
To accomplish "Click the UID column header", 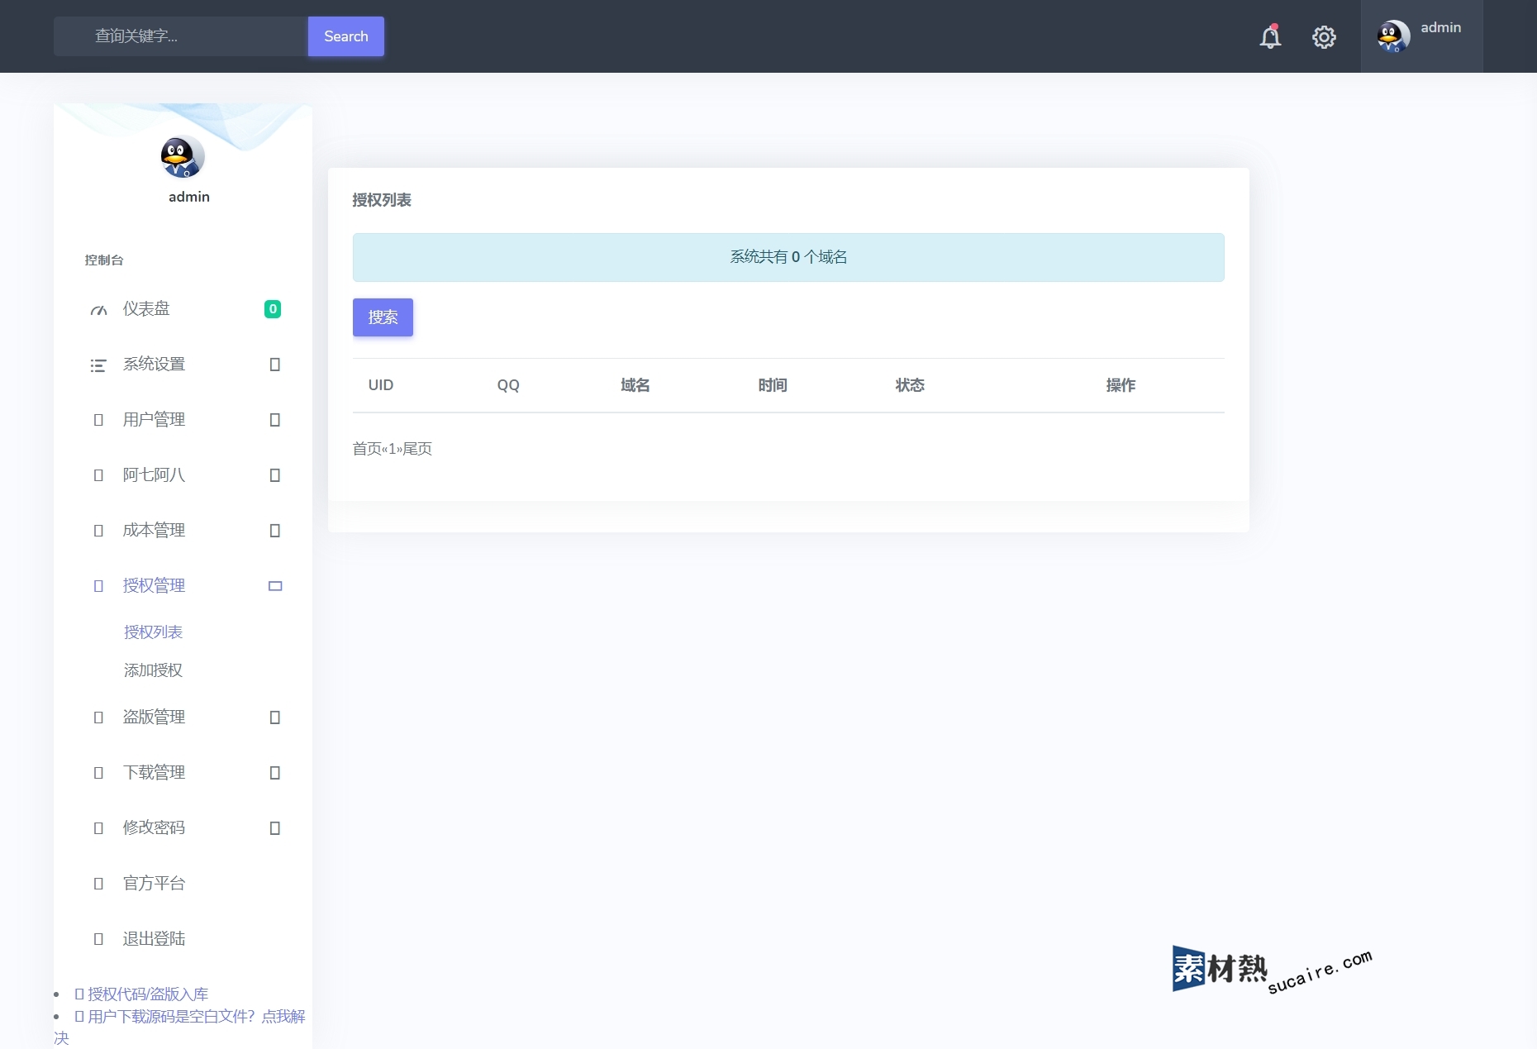I will 381,385.
